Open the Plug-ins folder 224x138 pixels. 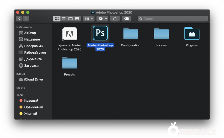pos(192,33)
